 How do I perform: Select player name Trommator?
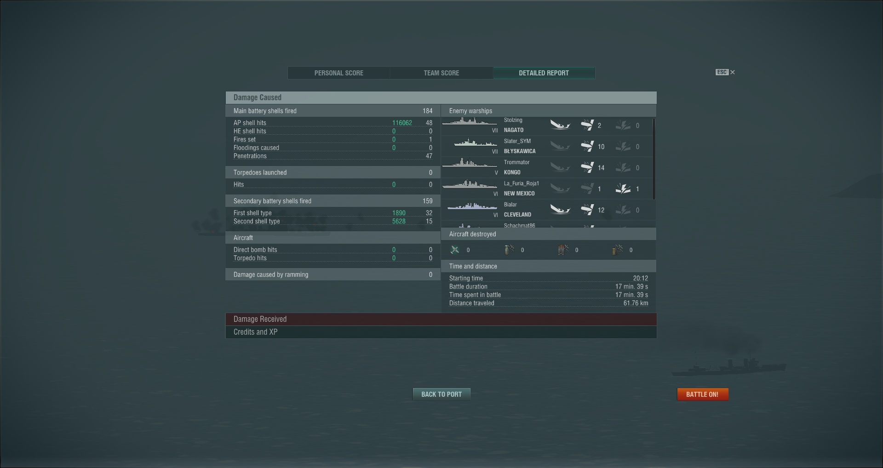tap(517, 162)
